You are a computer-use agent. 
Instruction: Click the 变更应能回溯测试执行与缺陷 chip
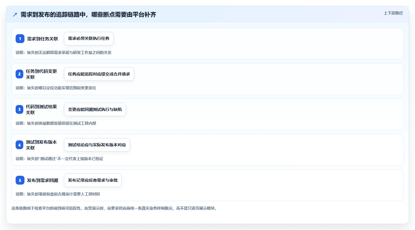[95, 109]
